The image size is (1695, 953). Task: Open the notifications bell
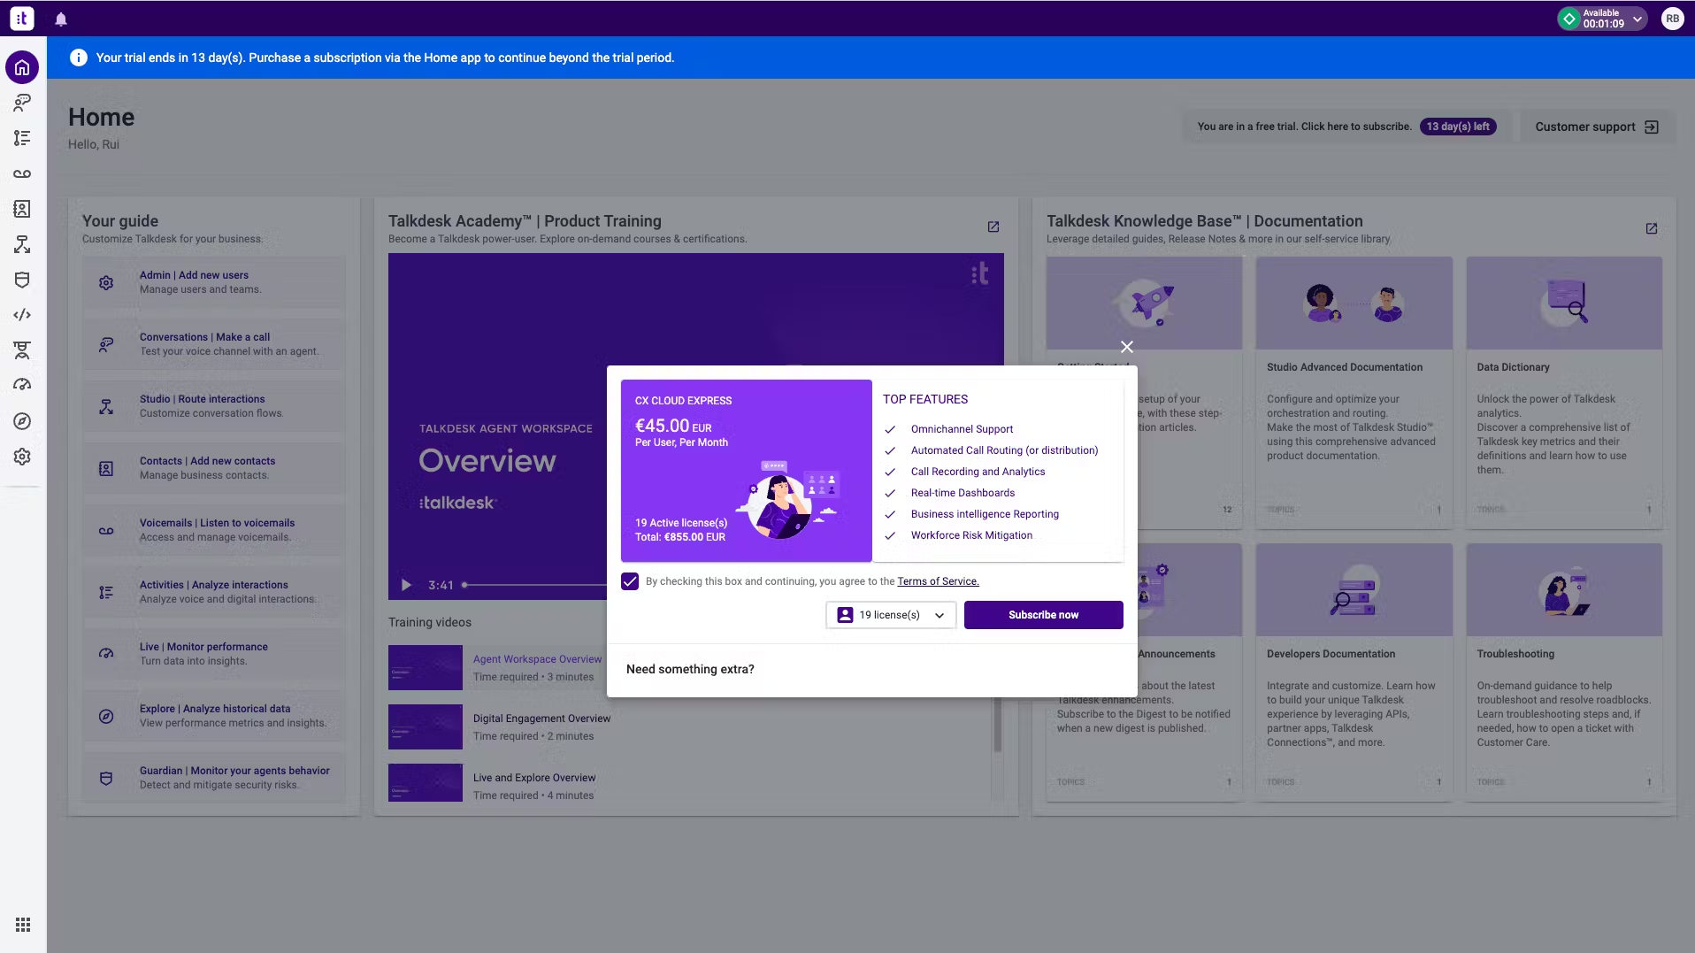61,19
